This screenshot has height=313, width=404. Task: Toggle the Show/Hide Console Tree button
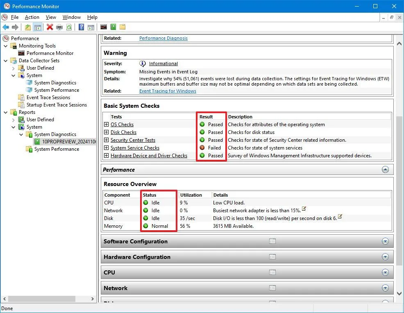click(x=37, y=27)
